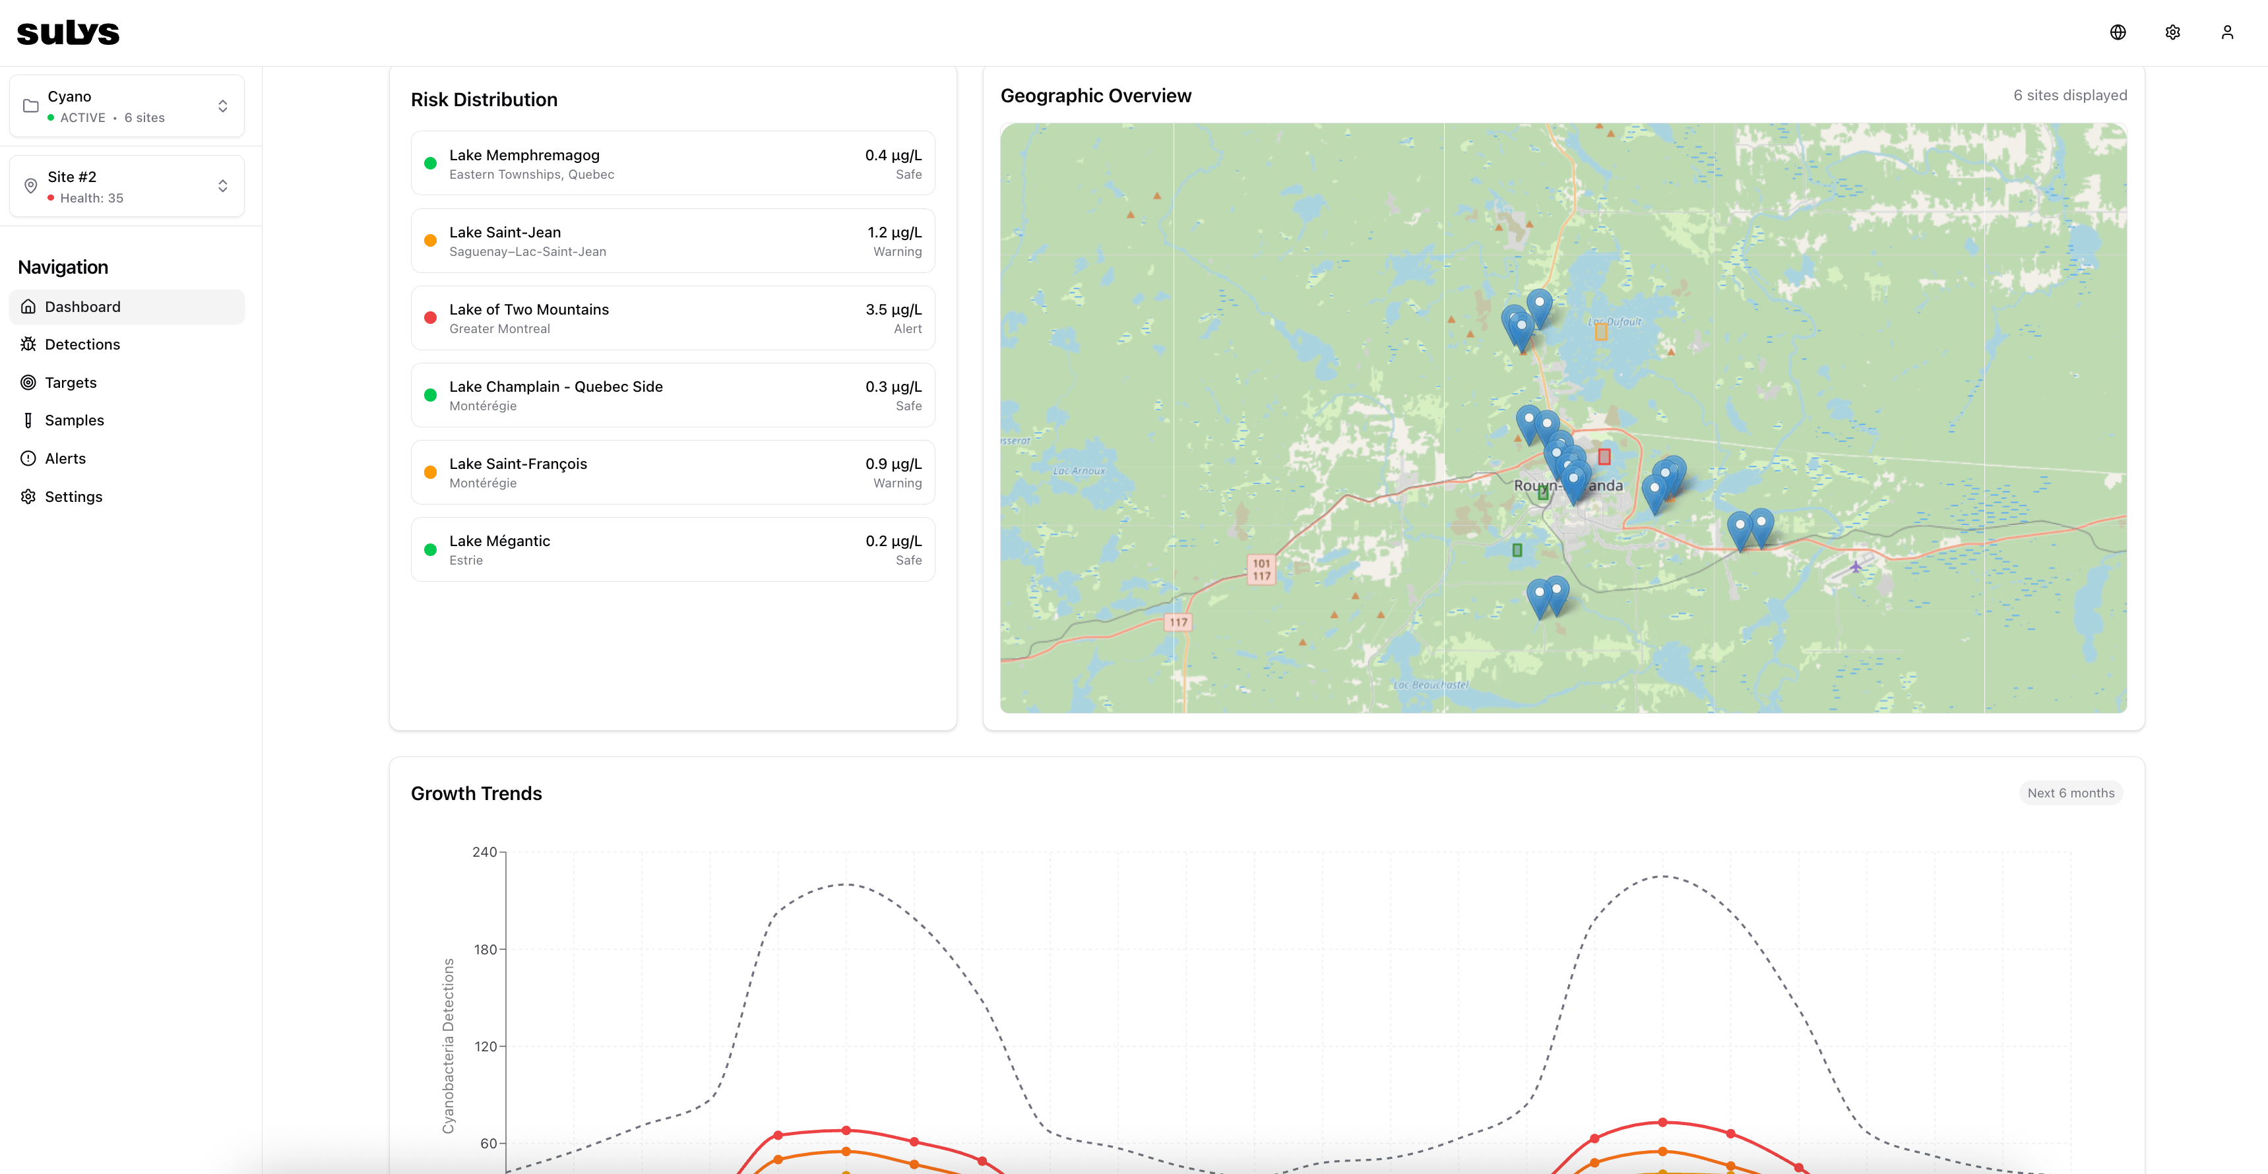Open Lake Saint-Jean site details
Screen dimensions: 2268x1174
(673, 240)
